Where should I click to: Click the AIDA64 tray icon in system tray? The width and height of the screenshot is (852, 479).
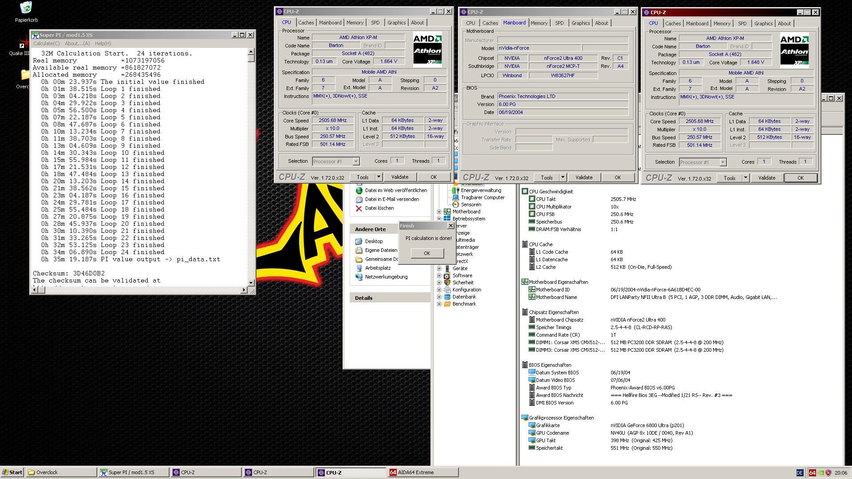click(812, 473)
